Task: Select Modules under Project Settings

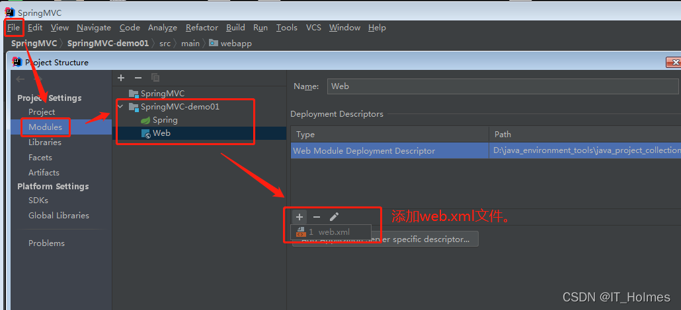Action: tap(45, 127)
